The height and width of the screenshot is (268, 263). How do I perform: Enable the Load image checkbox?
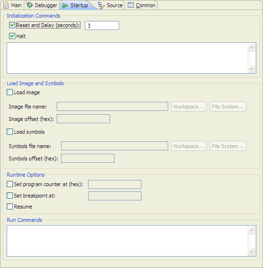pyautogui.click(x=10, y=92)
